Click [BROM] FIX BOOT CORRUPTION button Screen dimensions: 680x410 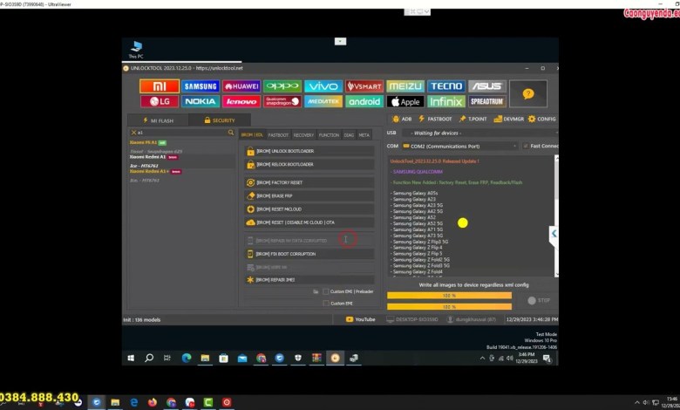point(309,254)
